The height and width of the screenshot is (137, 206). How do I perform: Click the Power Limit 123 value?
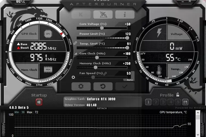(128, 34)
